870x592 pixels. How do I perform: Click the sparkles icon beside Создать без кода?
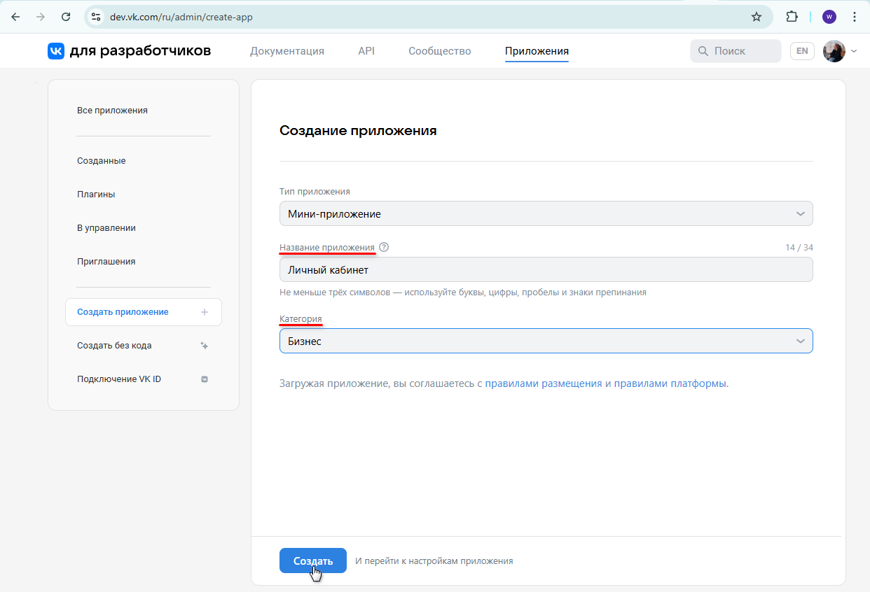point(204,345)
